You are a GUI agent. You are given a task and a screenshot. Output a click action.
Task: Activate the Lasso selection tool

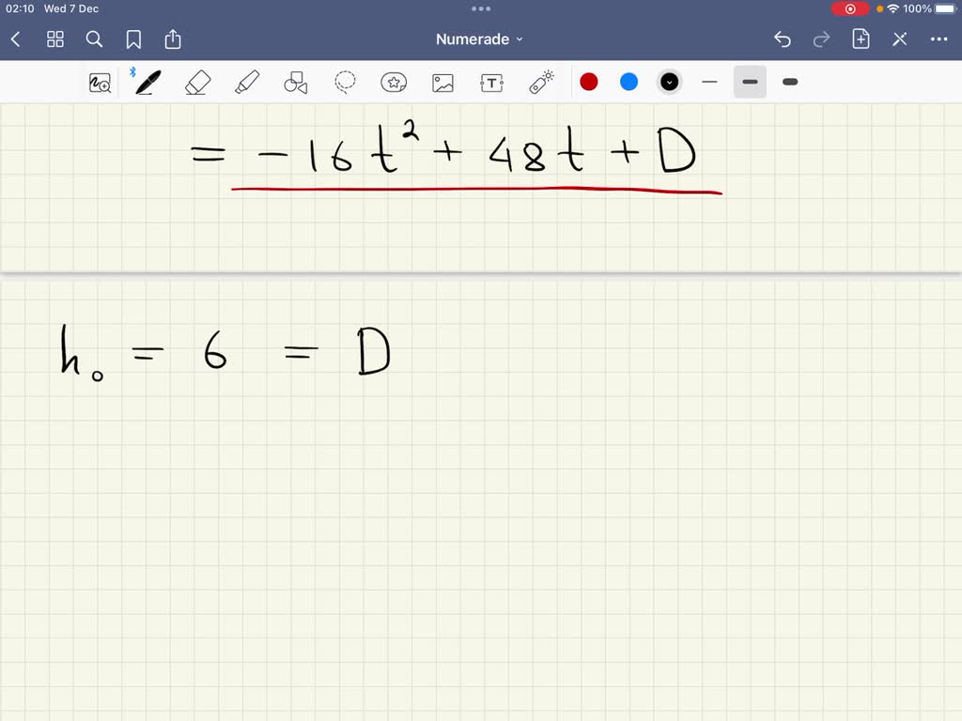click(345, 83)
